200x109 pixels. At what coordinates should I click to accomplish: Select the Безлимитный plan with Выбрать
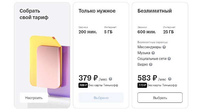click(160, 97)
